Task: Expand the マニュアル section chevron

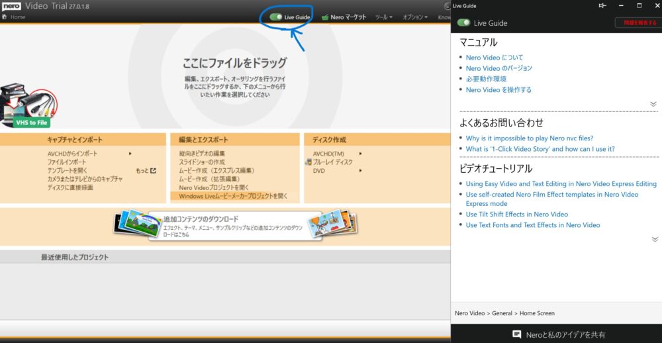Action: coord(653,104)
